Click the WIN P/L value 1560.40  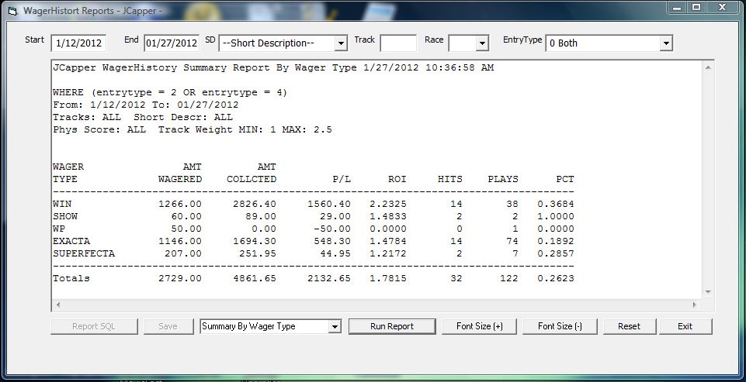(x=329, y=204)
